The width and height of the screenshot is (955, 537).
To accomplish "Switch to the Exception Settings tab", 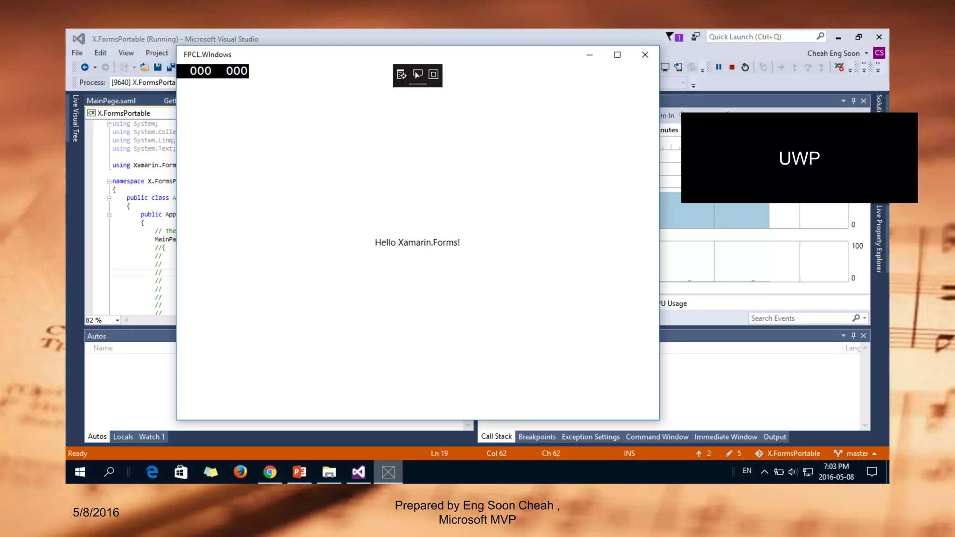I will pyautogui.click(x=590, y=437).
